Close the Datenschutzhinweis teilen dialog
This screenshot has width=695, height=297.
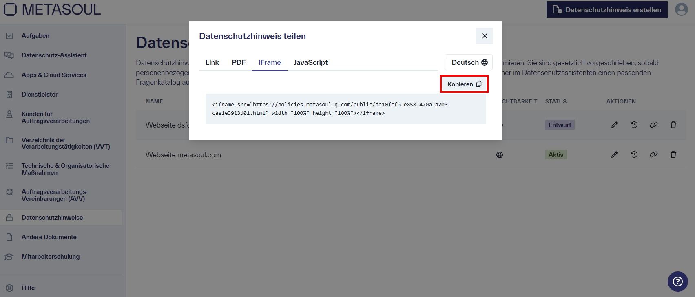point(485,36)
